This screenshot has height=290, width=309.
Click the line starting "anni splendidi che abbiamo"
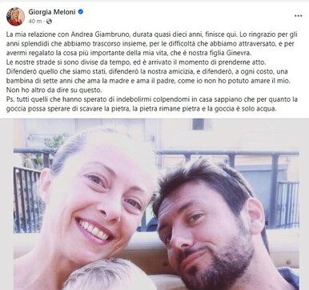point(150,44)
